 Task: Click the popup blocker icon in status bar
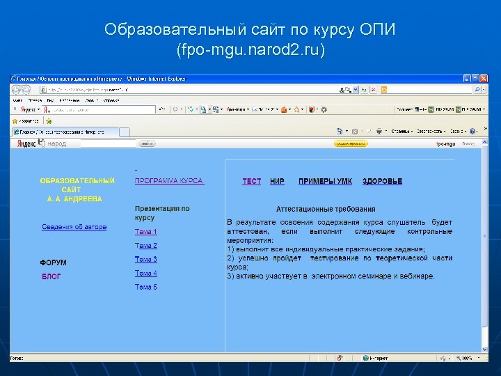[340, 358]
